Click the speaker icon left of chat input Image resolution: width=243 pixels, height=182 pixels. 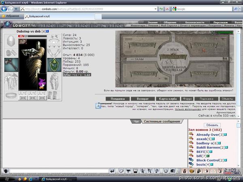[x=6, y=171]
